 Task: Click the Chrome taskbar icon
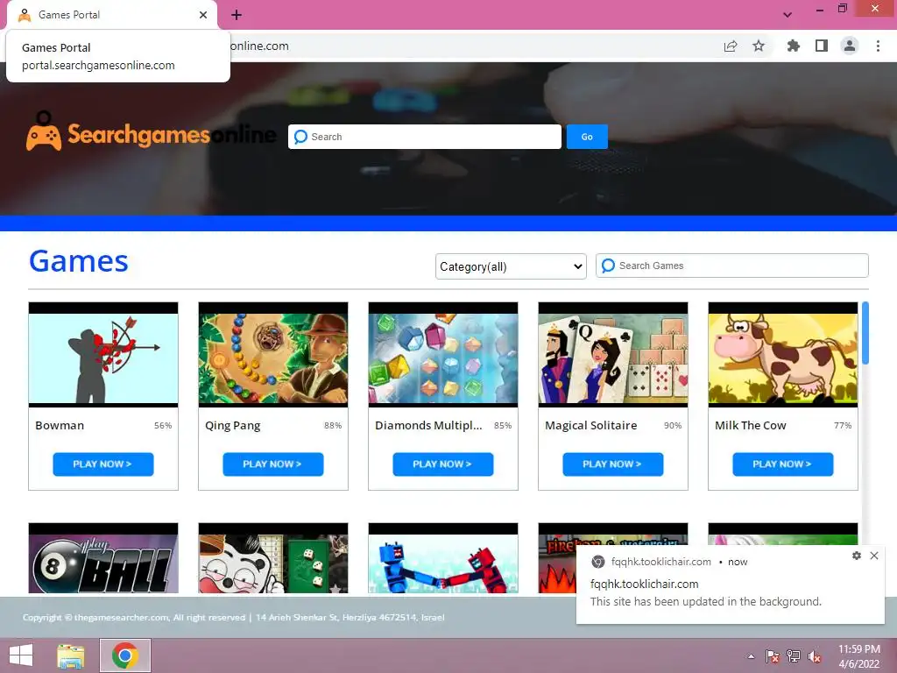coord(125,655)
